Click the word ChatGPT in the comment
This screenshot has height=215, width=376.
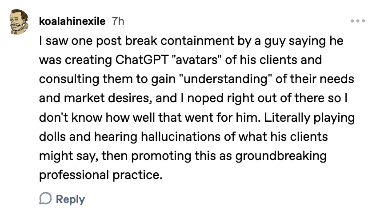(142, 60)
